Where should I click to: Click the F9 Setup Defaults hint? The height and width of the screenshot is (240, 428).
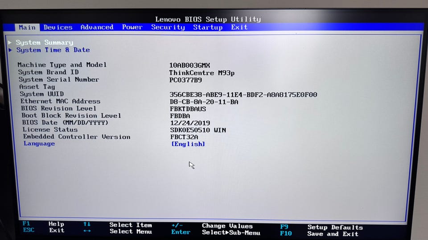point(321,227)
